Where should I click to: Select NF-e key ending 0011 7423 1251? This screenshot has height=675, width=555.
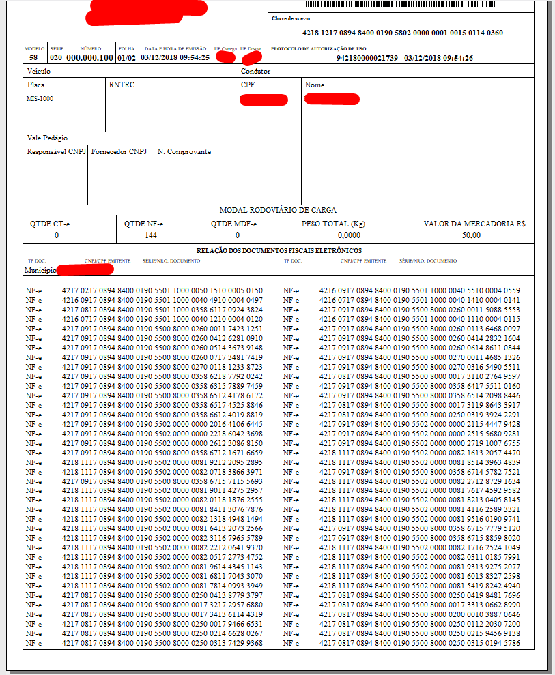162,329
